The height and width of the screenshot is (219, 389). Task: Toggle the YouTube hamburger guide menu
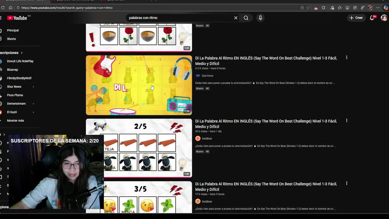(1, 18)
